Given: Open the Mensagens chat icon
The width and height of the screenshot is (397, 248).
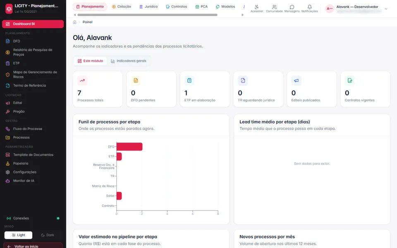Looking at the screenshot, I should click(x=292, y=9).
